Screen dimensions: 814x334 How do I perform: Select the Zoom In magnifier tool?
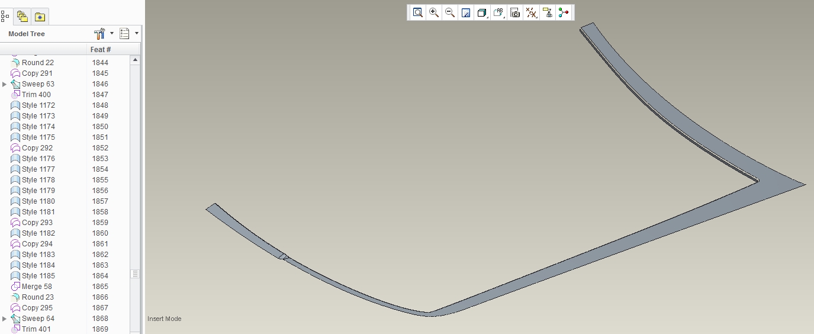tap(434, 12)
